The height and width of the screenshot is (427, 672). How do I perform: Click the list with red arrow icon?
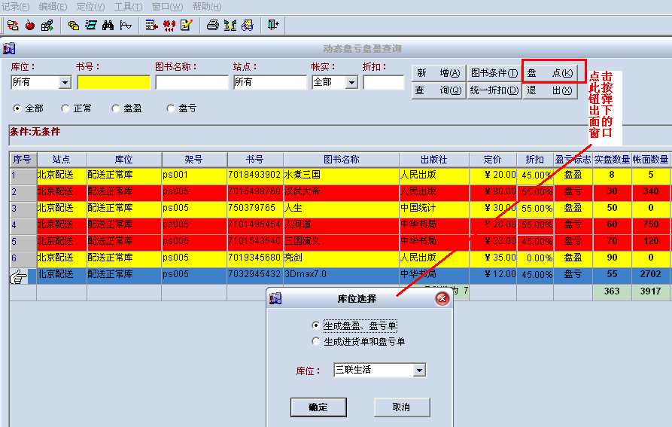(x=151, y=26)
